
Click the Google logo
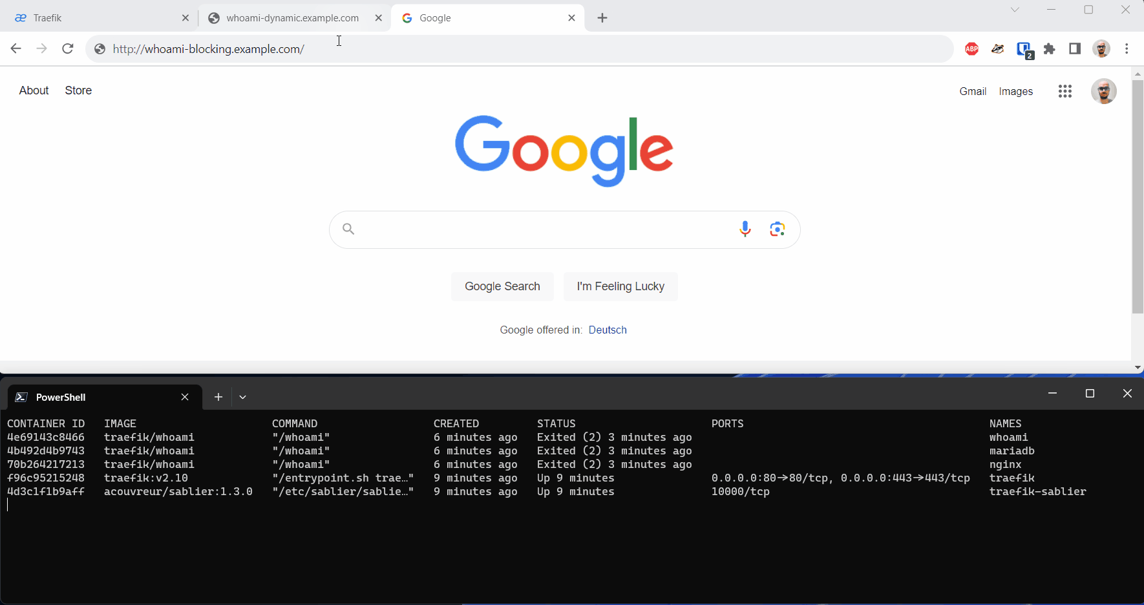pyautogui.click(x=564, y=151)
